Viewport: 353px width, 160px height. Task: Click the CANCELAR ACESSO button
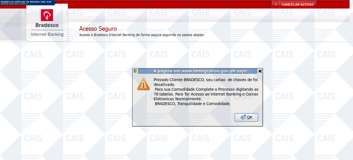[x=298, y=5]
